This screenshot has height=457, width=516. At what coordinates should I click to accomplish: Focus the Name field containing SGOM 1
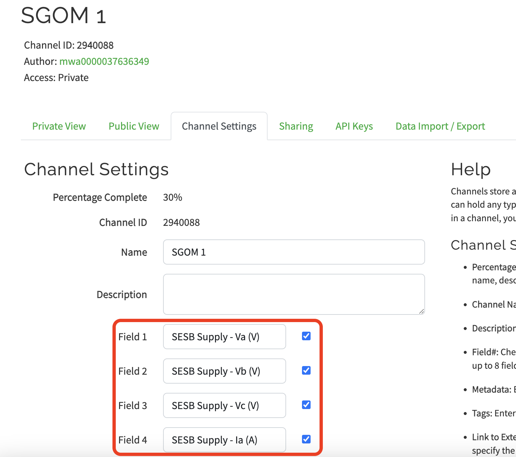click(293, 252)
